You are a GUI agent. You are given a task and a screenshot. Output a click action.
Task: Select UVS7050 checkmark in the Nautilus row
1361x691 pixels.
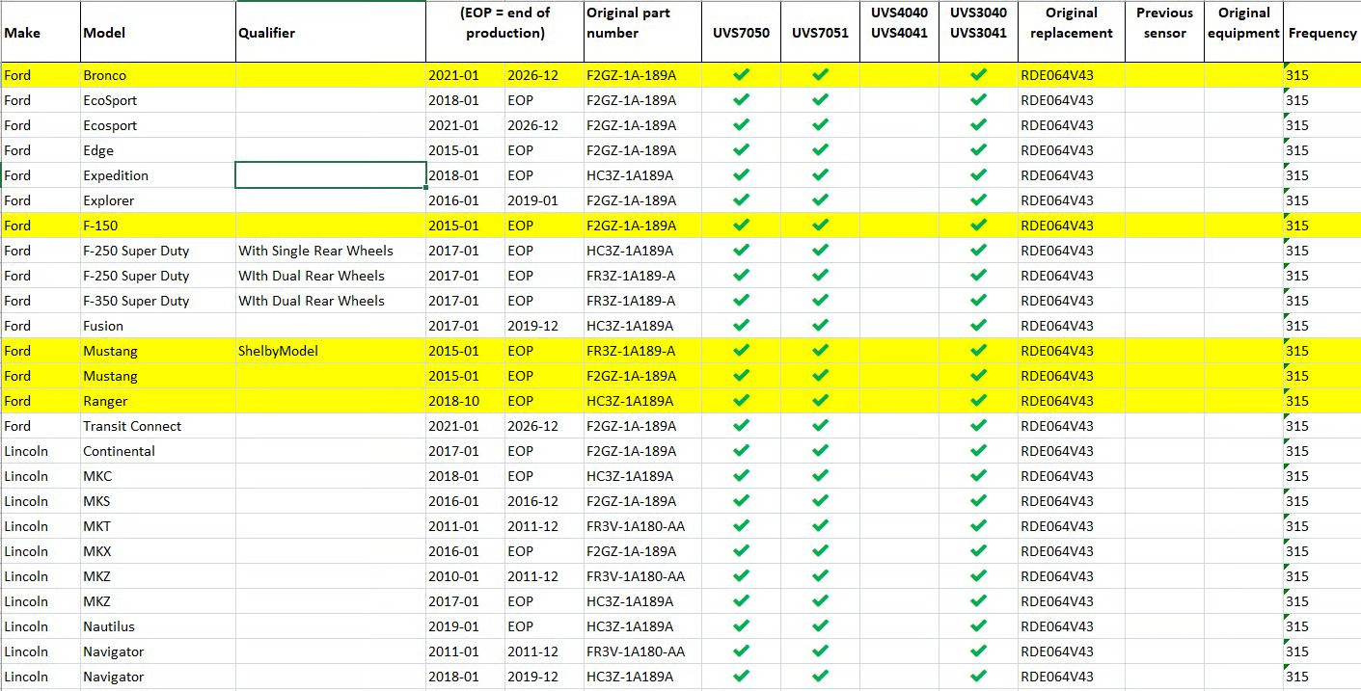pyautogui.click(x=741, y=626)
